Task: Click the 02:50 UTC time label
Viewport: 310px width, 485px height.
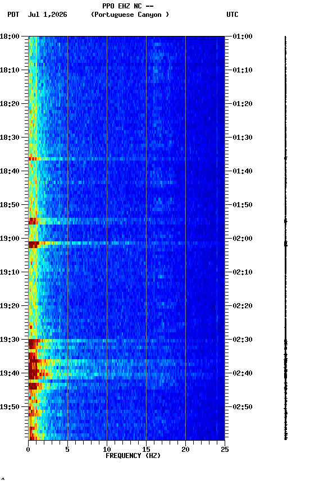Action: 243,407
